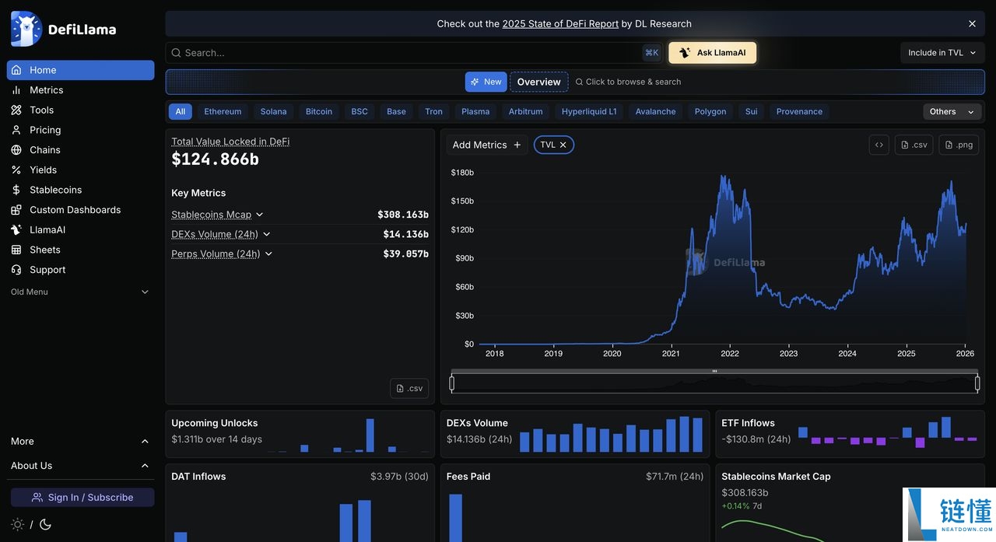
Task: Open the 2025 State of DeFi Report link
Action: point(560,24)
